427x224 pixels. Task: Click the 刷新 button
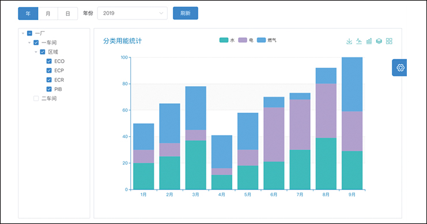coord(186,13)
